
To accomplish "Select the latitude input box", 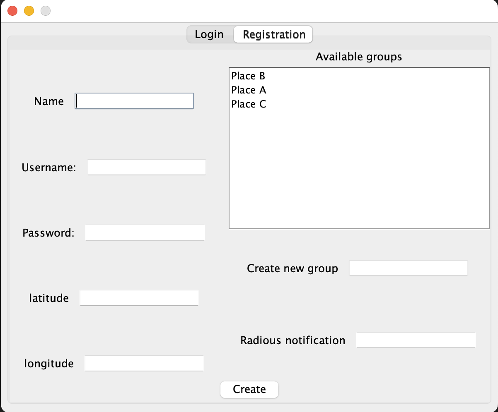I will tap(139, 298).
